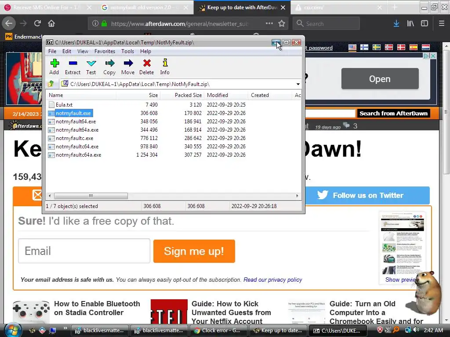Open the 7-Zip address path dropdown

[298, 84]
